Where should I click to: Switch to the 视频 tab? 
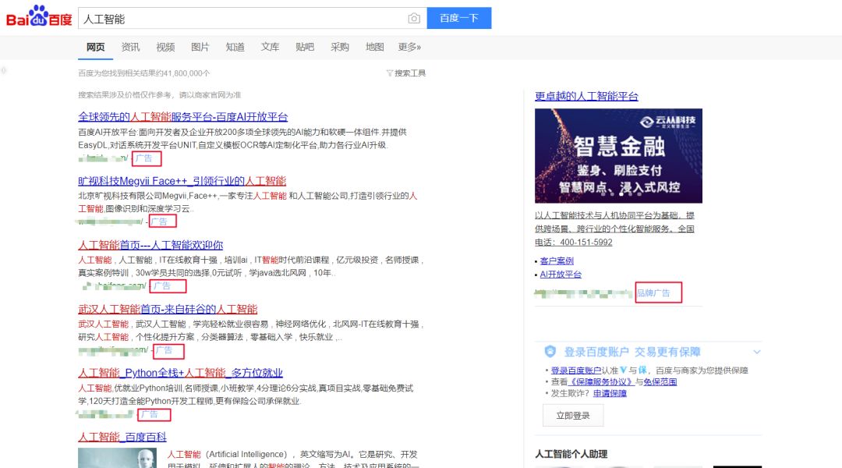coord(165,47)
